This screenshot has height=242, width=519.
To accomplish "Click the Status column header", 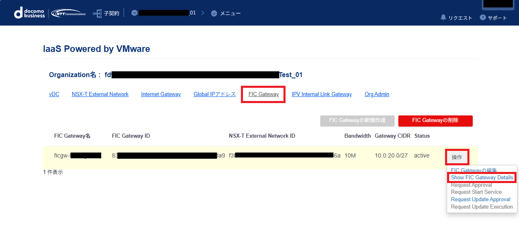I will click(x=422, y=136).
